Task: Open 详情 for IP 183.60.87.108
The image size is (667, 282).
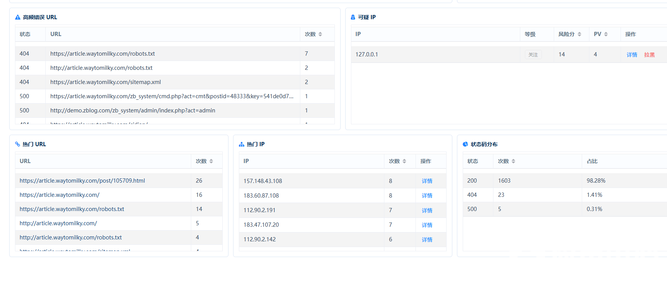Action: coord(427,196)
